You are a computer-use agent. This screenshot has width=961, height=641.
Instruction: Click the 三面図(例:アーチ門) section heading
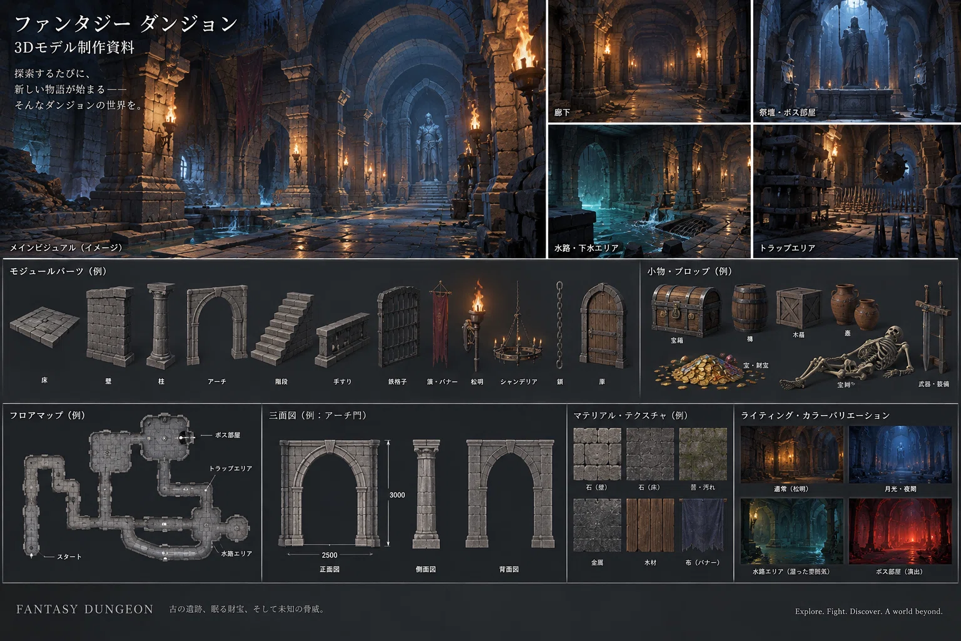pos(318,415)
